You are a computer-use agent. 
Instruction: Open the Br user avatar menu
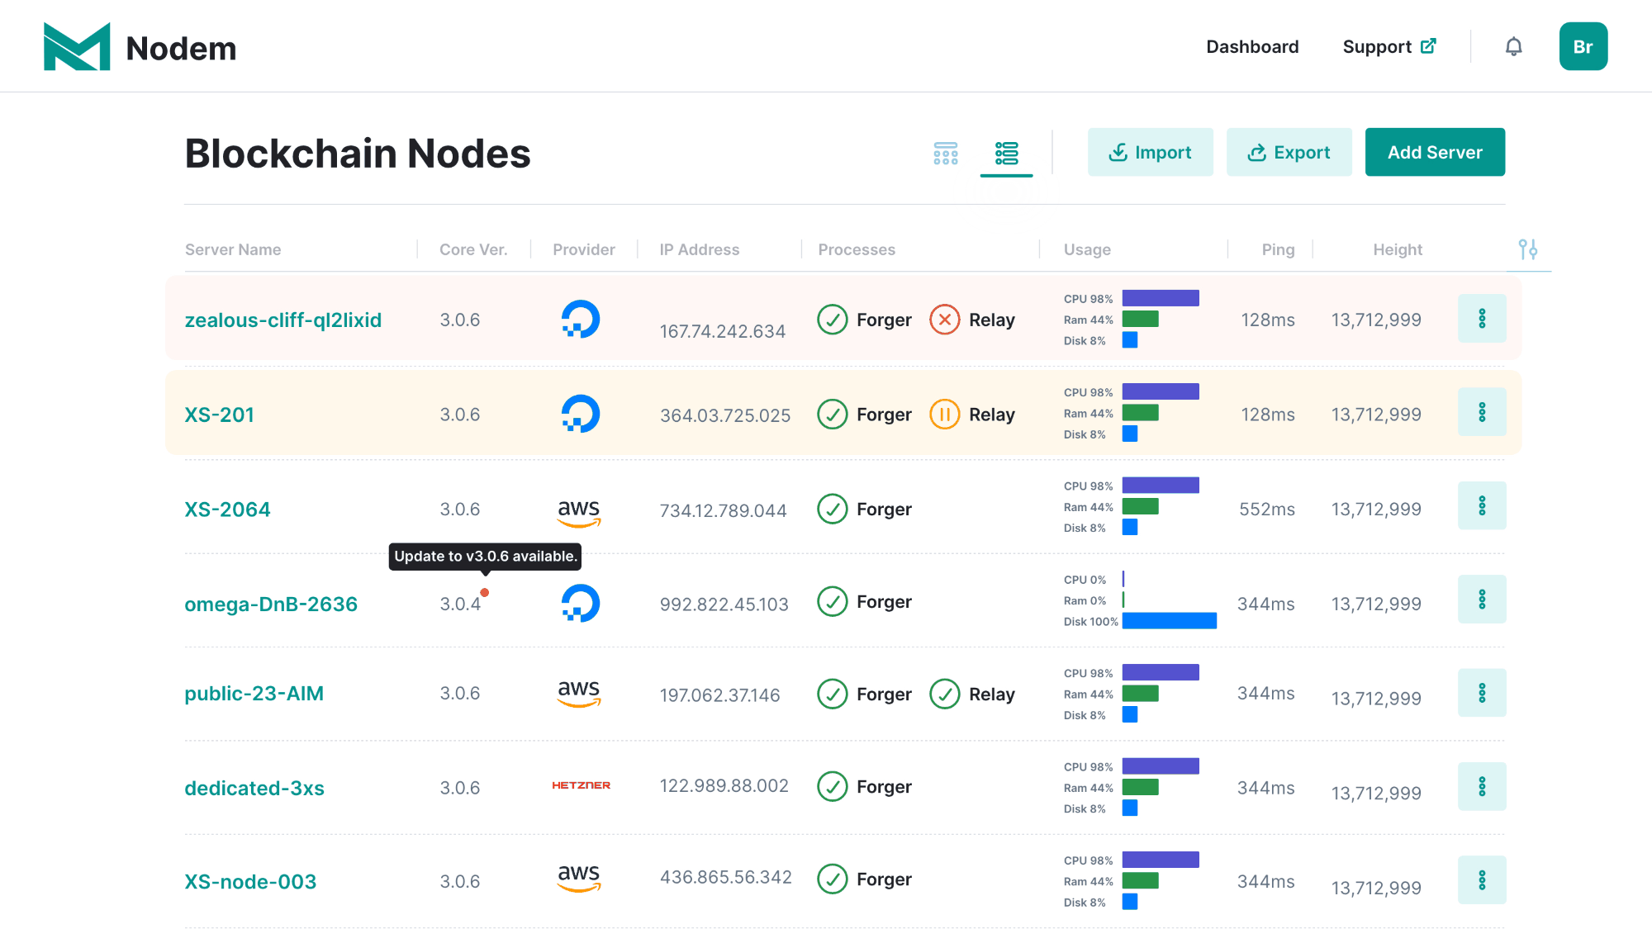click(x=1583, y=46)
